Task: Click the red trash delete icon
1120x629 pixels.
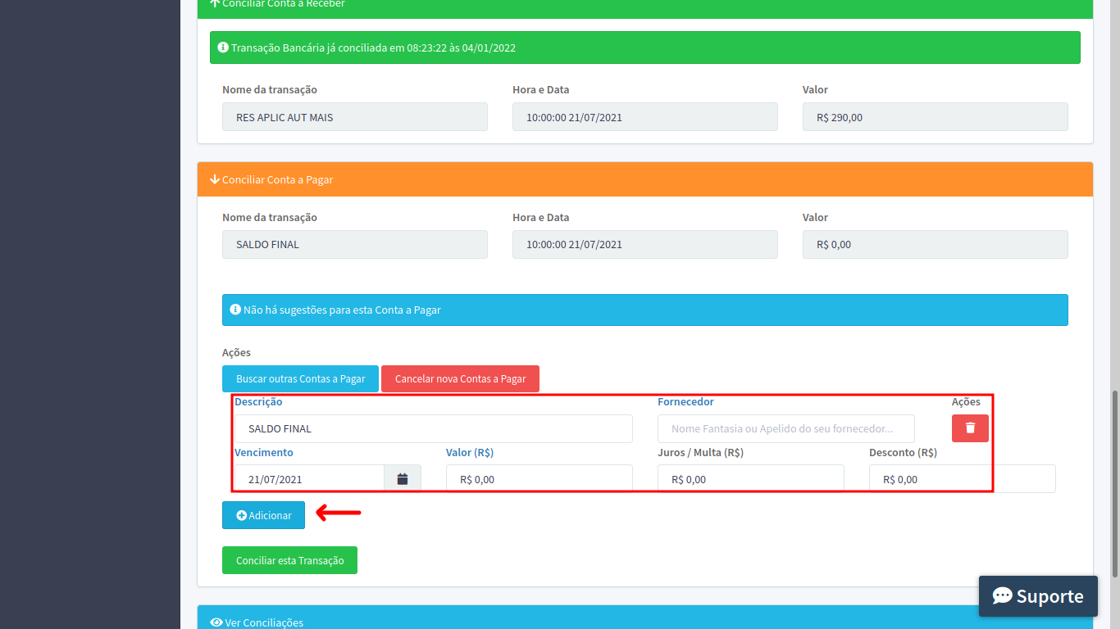Action: [x=970, y=428]
